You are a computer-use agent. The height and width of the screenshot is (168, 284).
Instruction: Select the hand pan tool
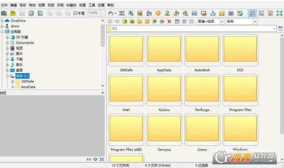tap(110, 13)
